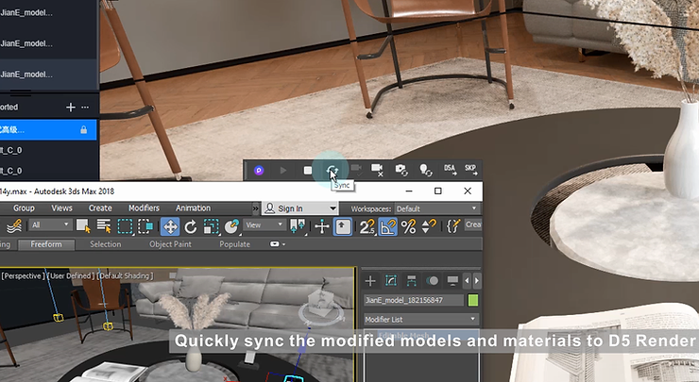Stop D5 sync with the square button
Screen dimensions: 699x382
point(308,170)
